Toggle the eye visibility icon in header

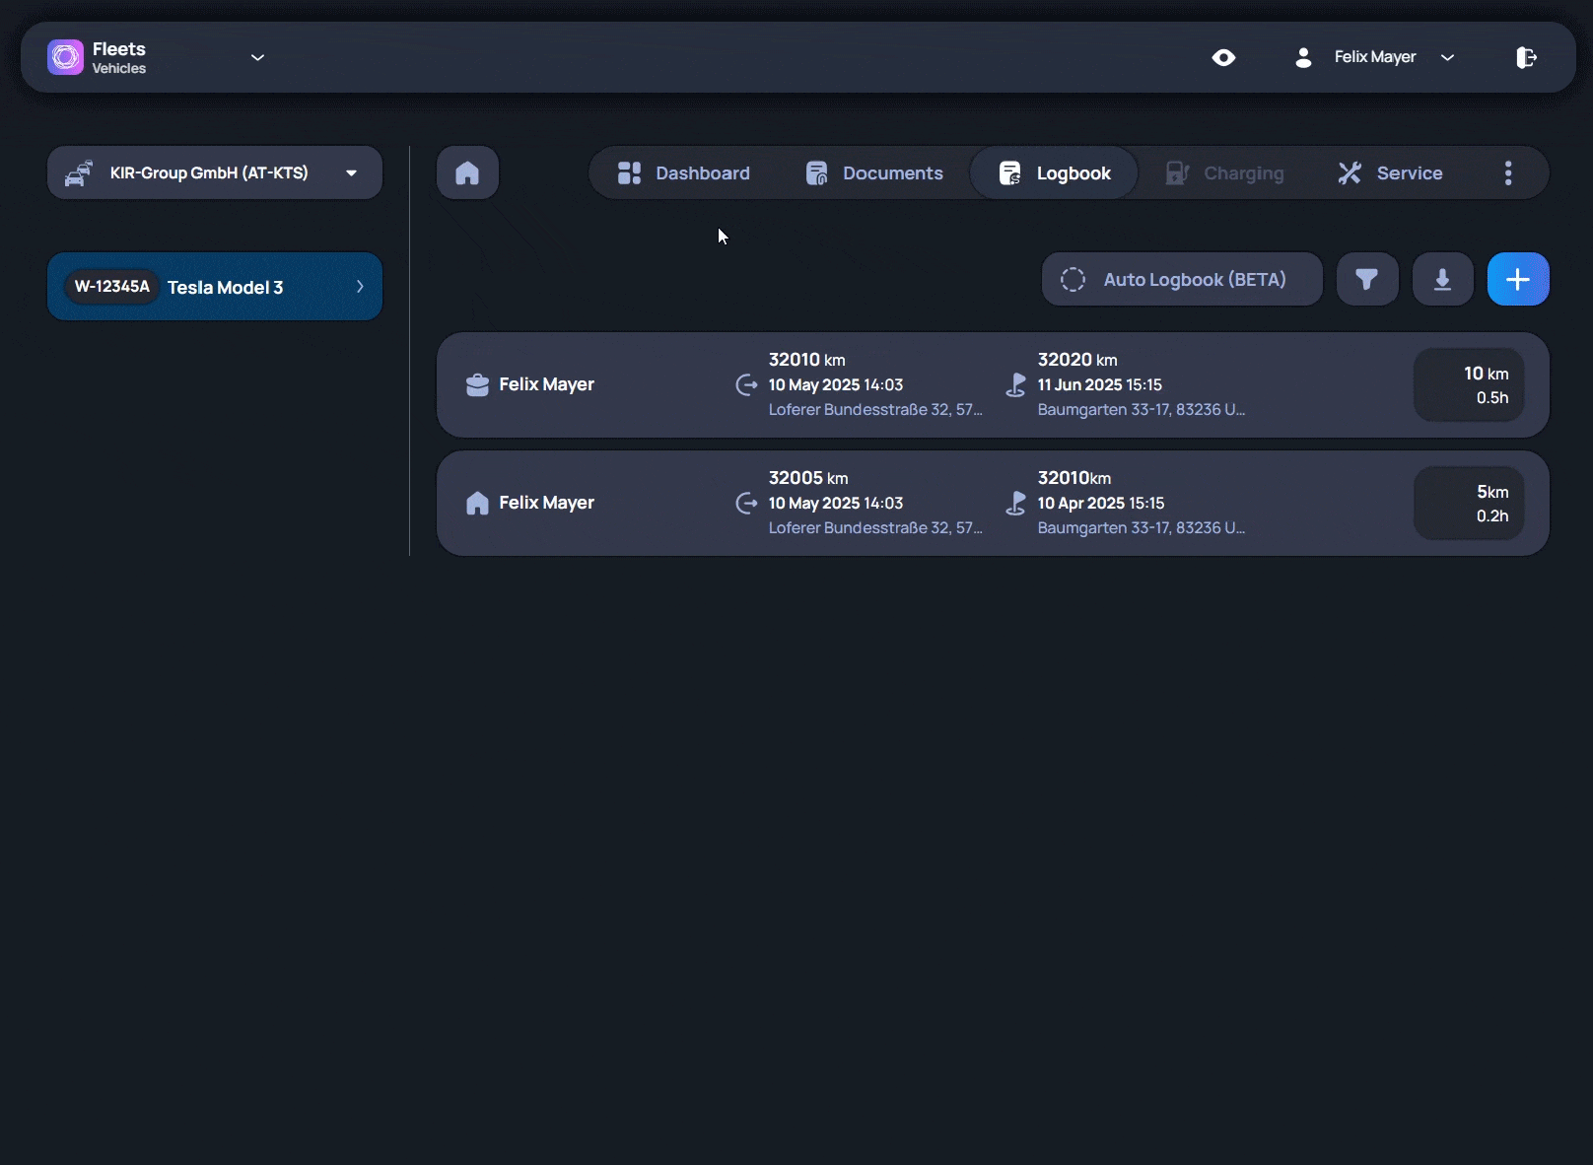point(1223,57)
